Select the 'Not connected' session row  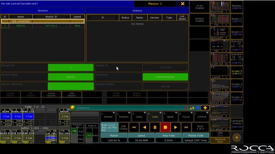(x=43, y=21)
